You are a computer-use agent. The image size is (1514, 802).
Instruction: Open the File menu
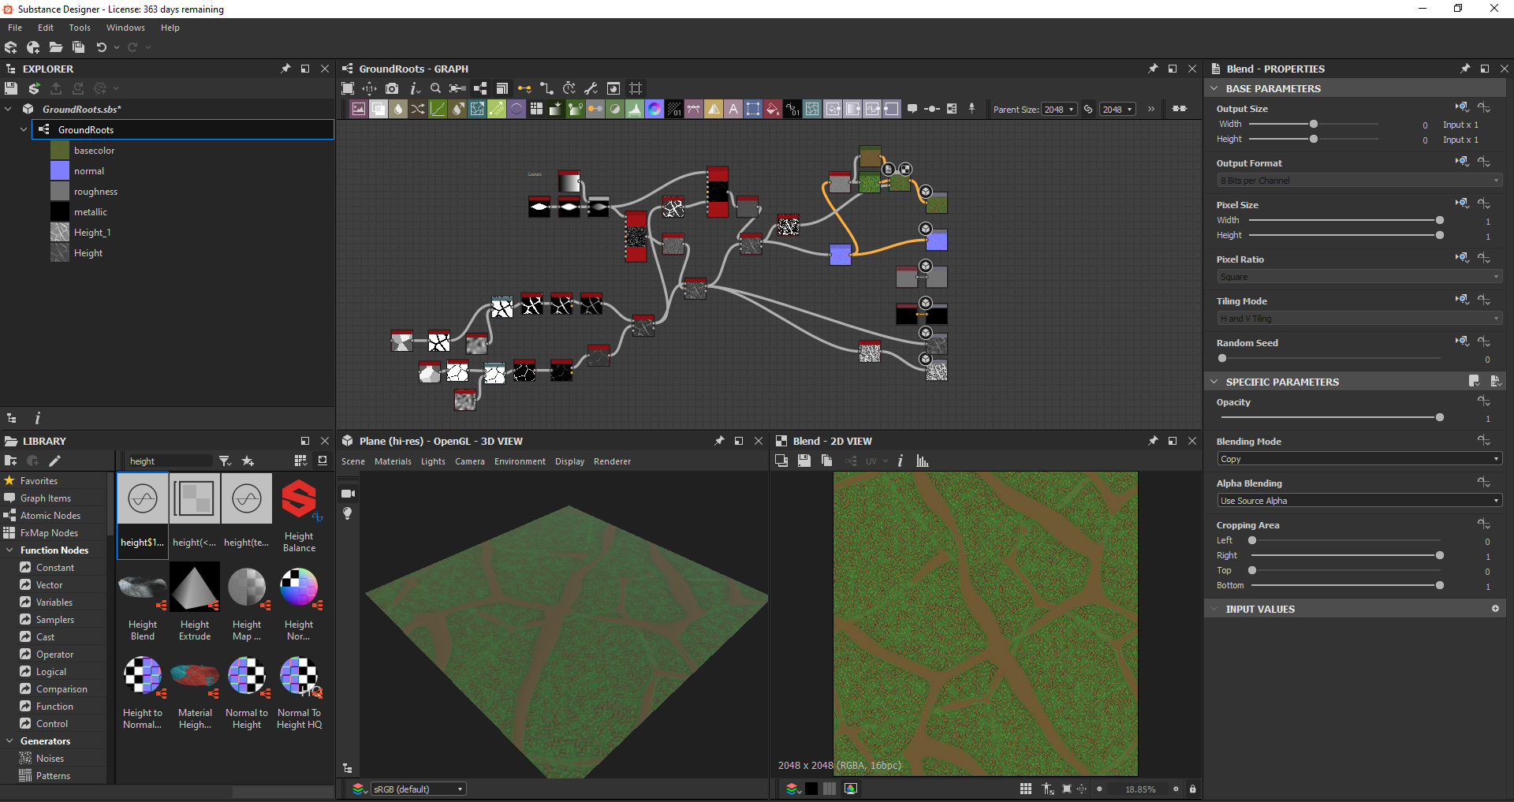[x=15, y=28]
